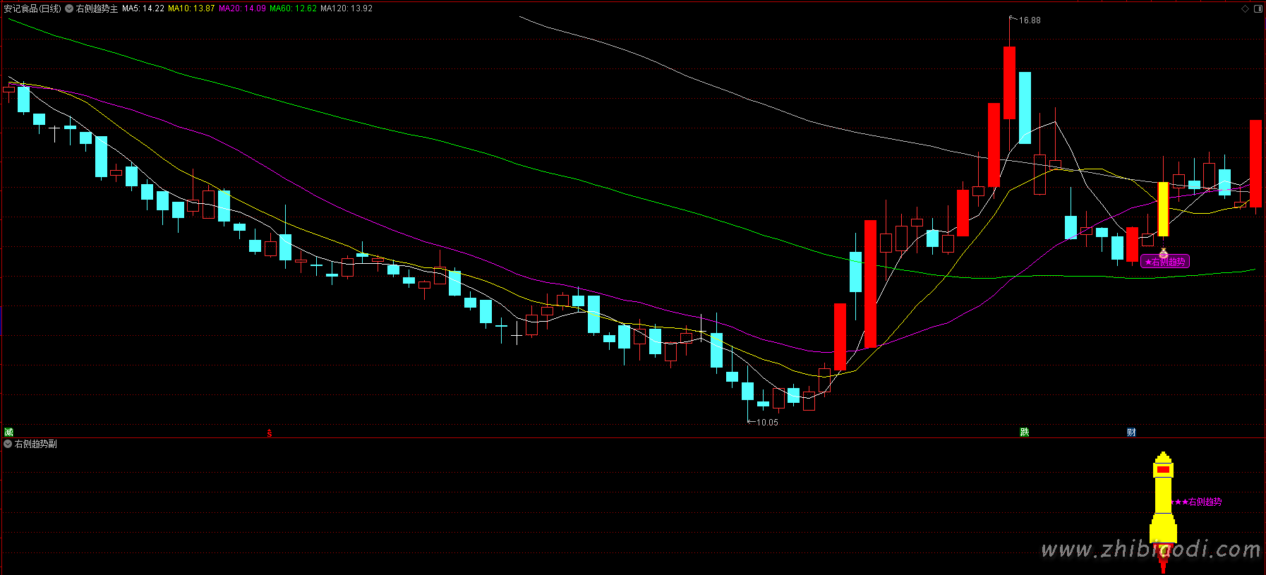The width and height of the screenshot is (1266, 575).
Task: Click the stock title 安记食品(日线)
Action: tap(32, 8)
